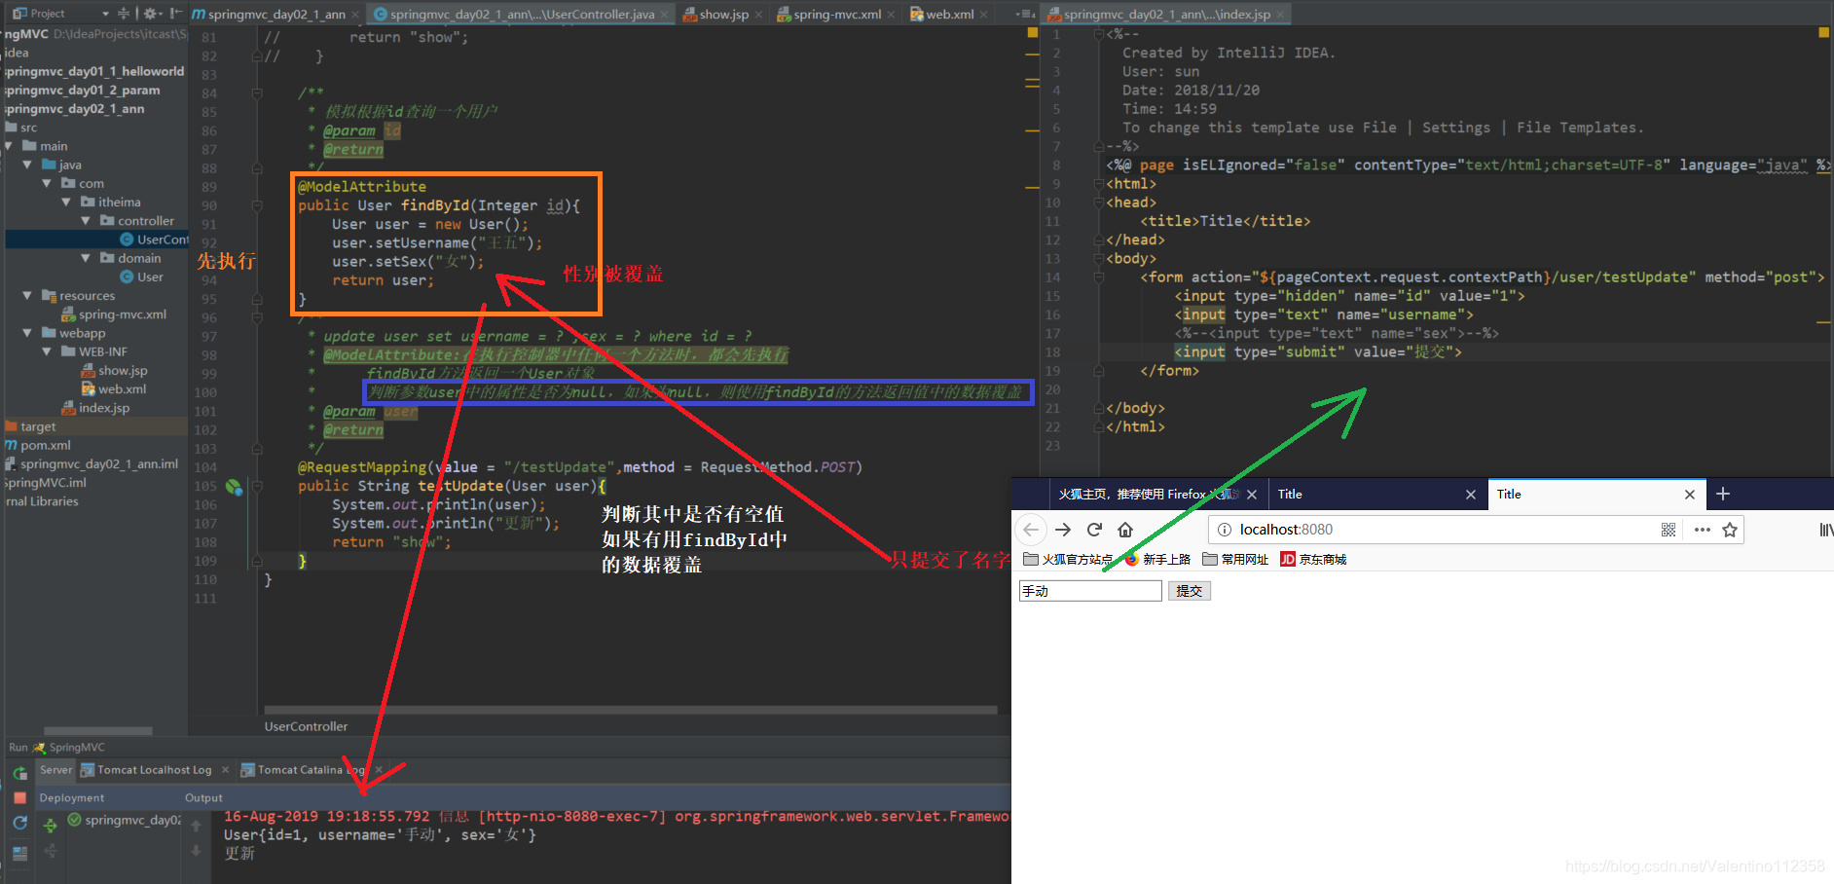This screenshot has height=884, width=1834.
Task: Select pom.xml in project tree
Action: (39, 445)
